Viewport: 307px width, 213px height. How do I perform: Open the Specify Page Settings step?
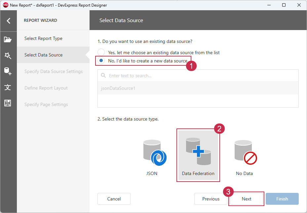[x=53, y=104]
